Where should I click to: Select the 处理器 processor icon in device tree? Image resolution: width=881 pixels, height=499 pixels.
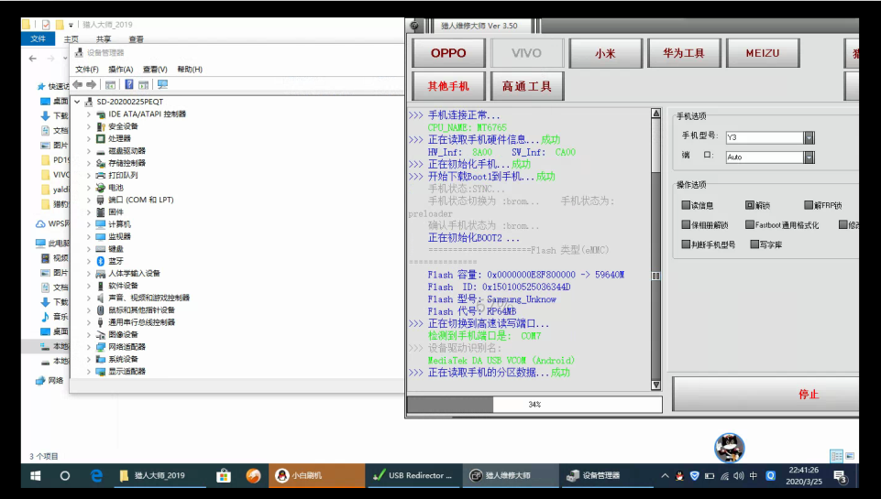[101, 138]
